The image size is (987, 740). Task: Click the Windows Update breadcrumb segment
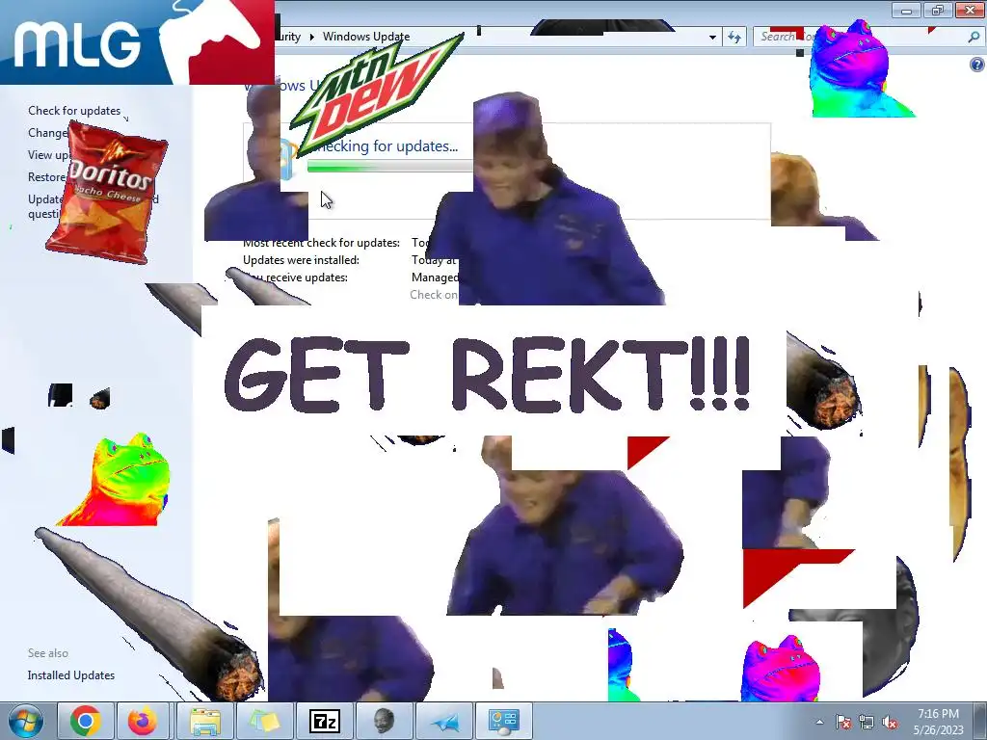(x=366, y=37)
